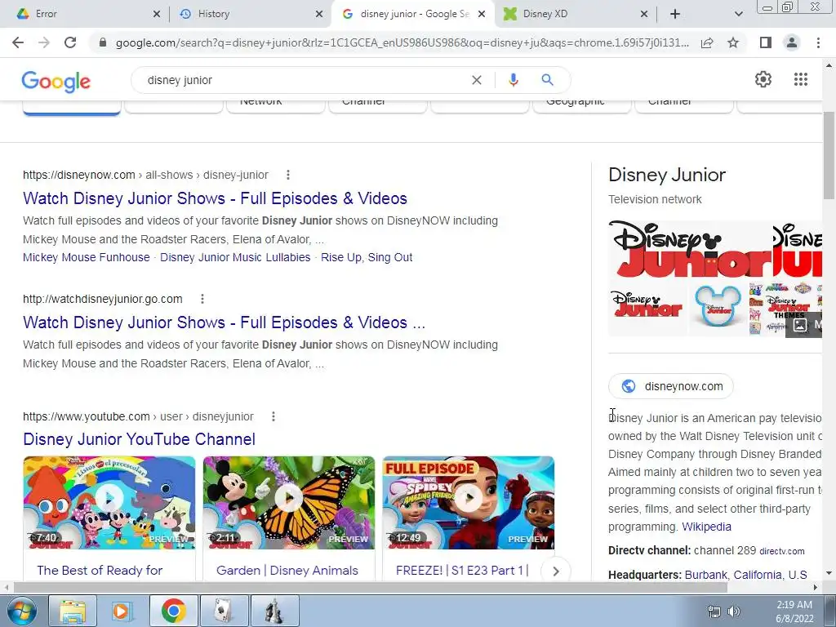Open Google settings gear
The width and height of the screenshot is (836, 627).
pos(763,79)
